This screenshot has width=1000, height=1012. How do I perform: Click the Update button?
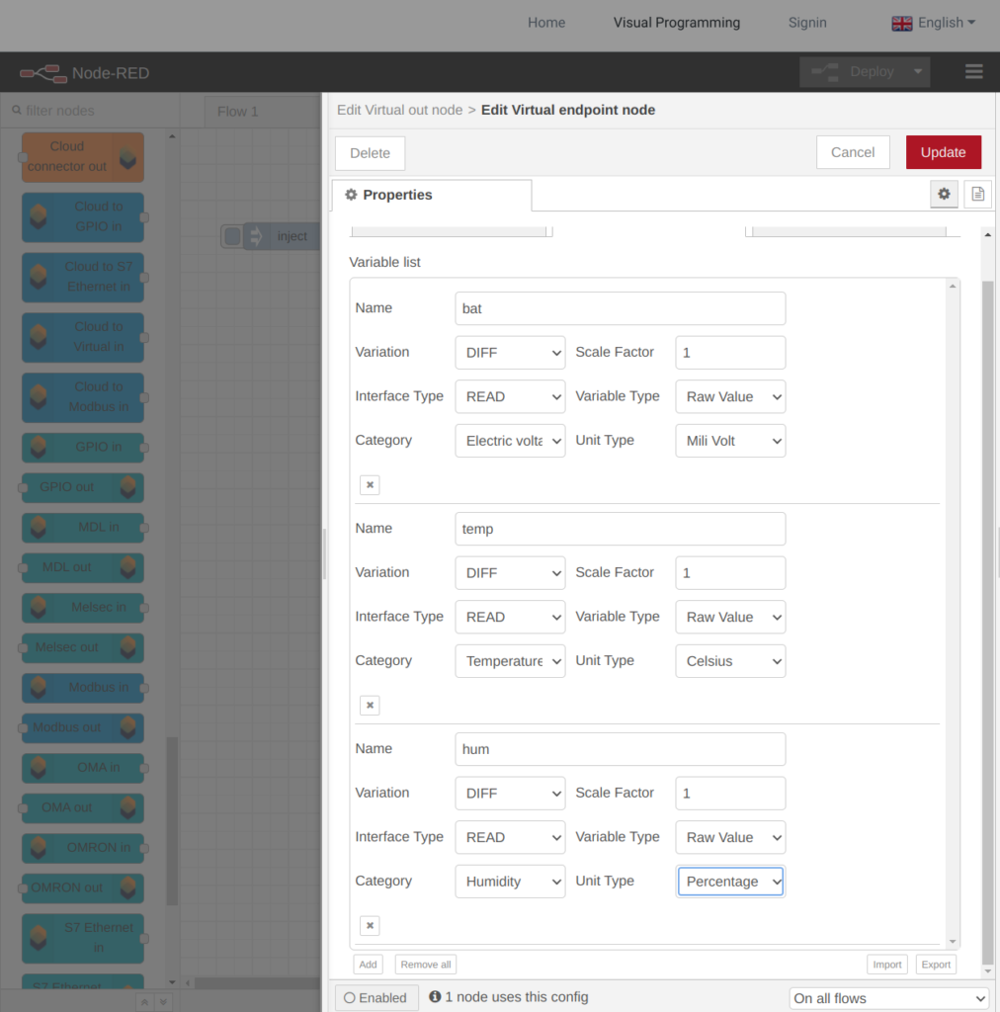pyautogui.click(x=943, y=152)
